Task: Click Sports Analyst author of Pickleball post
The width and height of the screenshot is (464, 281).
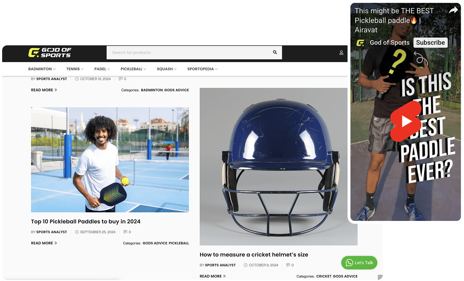Action: click(x=52, y=232)
